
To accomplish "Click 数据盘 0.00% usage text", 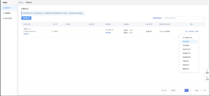I will click(128, 33).
